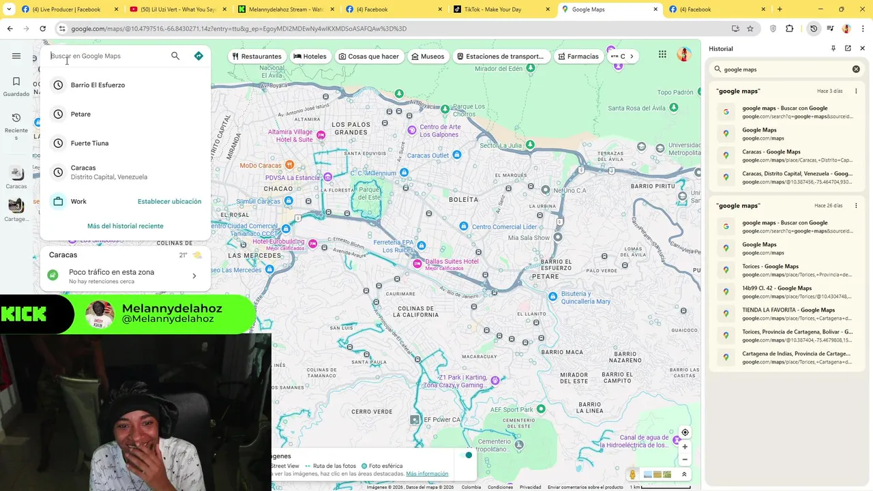Click the history search box

786,69
